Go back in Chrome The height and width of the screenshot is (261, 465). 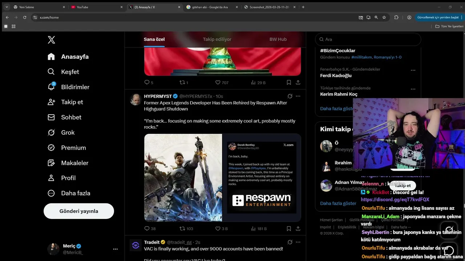click(x=7, y=17)
